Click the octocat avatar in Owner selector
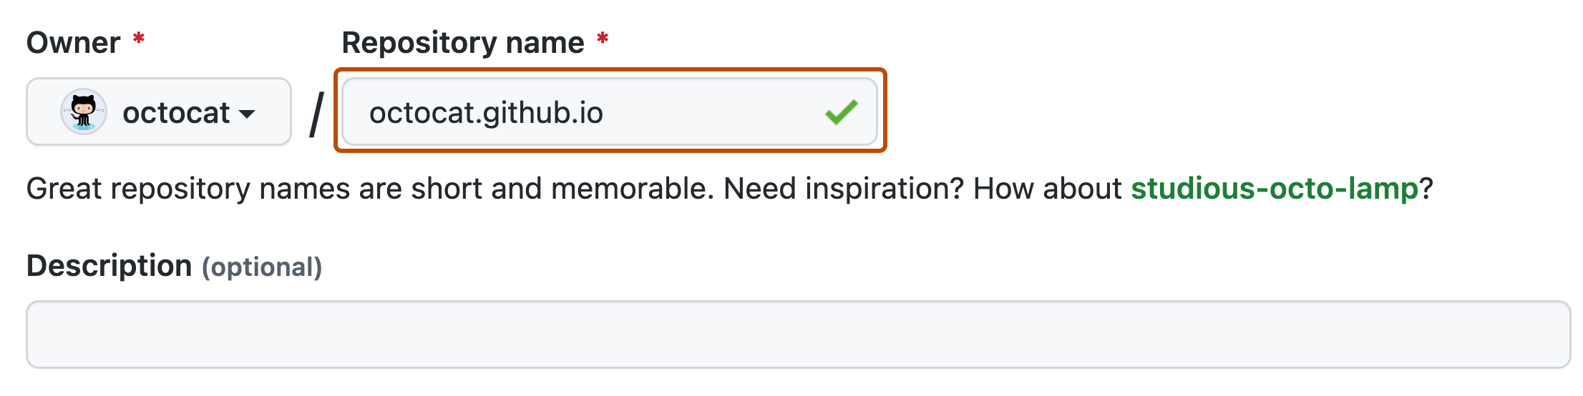 pos(84,112)
